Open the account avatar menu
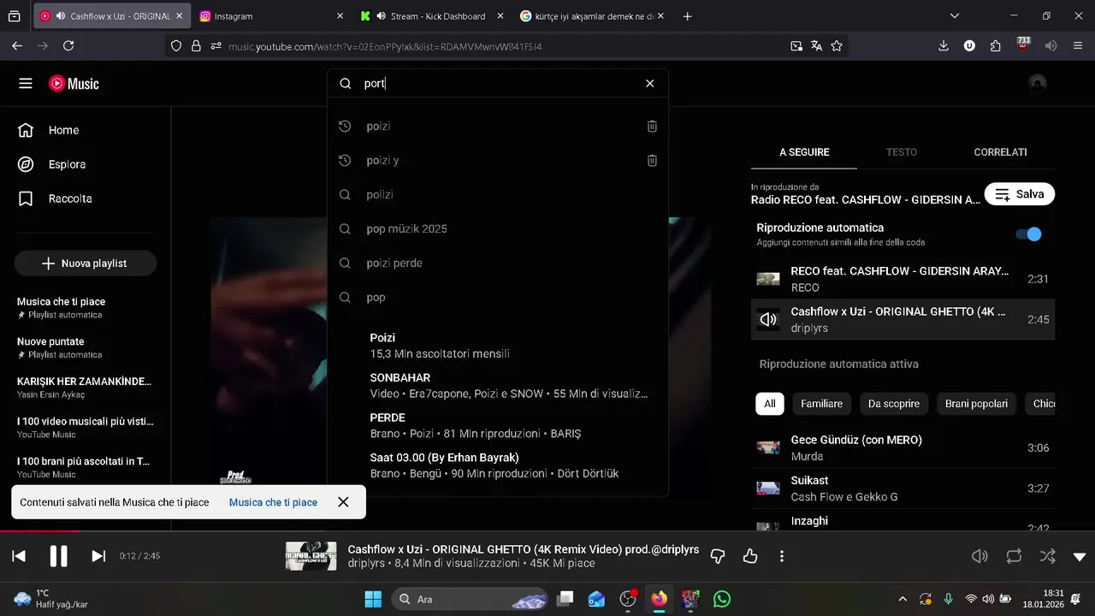Screen dimensions: 1095x616 pos(1038,83)
